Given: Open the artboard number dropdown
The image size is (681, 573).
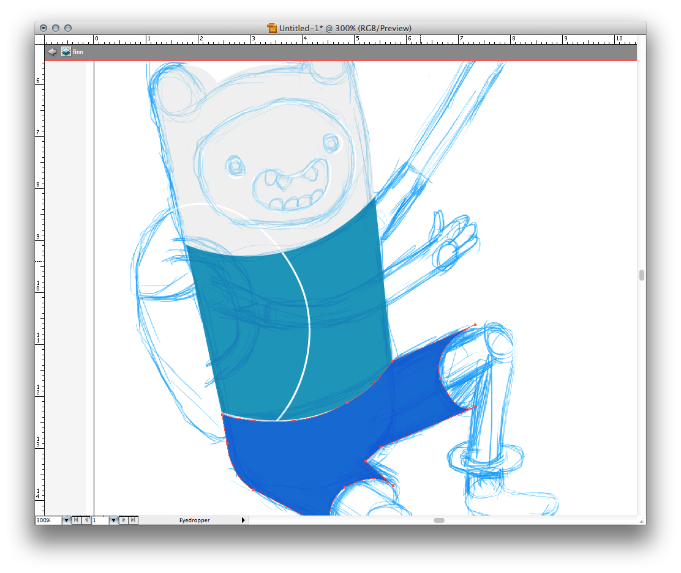Looking at the screenshot, I should point(113,520).
